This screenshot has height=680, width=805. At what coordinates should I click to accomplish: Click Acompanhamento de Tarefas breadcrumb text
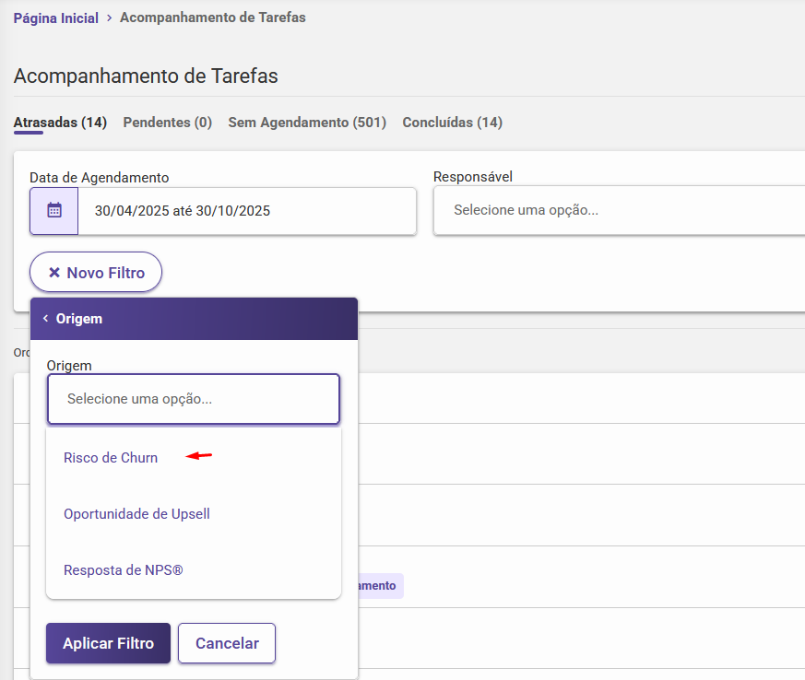(x=213, y=18)
